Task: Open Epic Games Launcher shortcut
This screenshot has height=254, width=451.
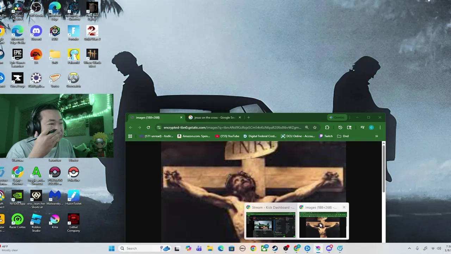Action: pos(17,58)
